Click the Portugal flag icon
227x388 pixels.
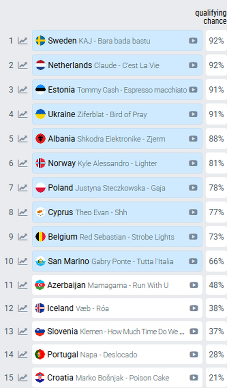pos(40,354)
